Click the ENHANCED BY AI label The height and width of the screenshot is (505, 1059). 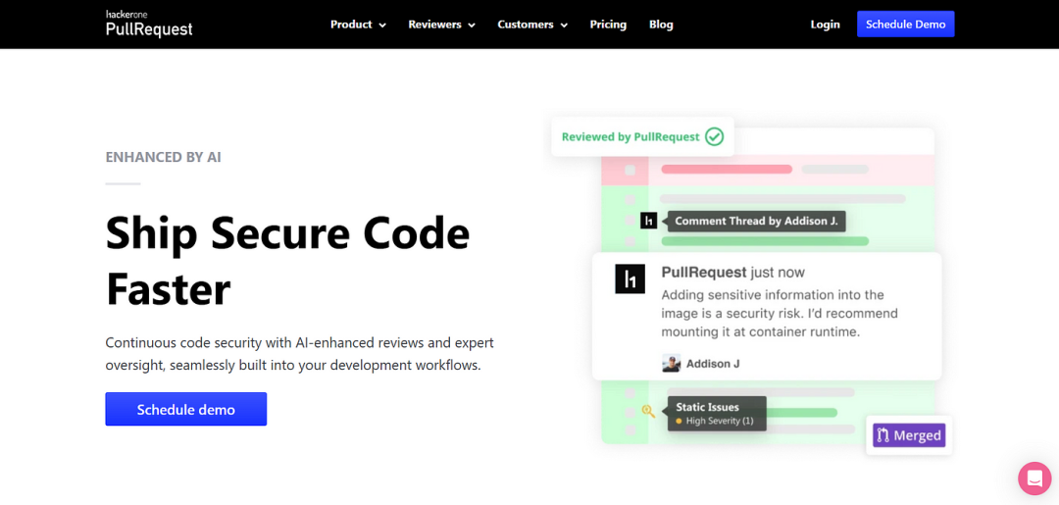click(x=164, y=157)
